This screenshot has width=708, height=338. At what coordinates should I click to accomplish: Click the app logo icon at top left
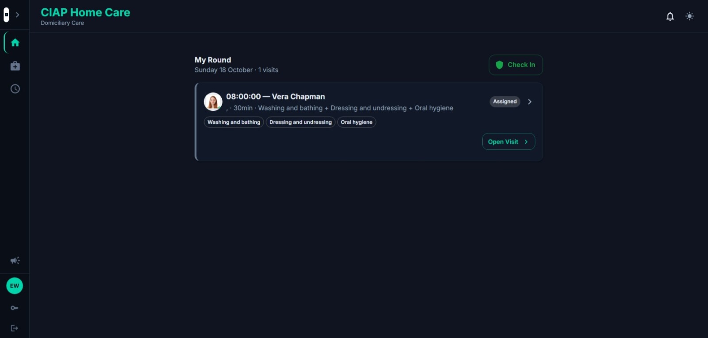tap(6, 15)
